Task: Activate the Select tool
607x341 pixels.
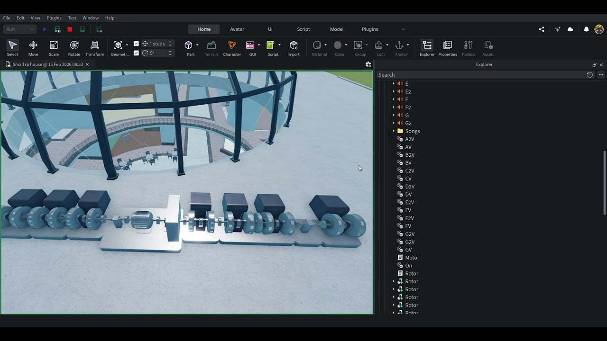Action: point(12,48)
